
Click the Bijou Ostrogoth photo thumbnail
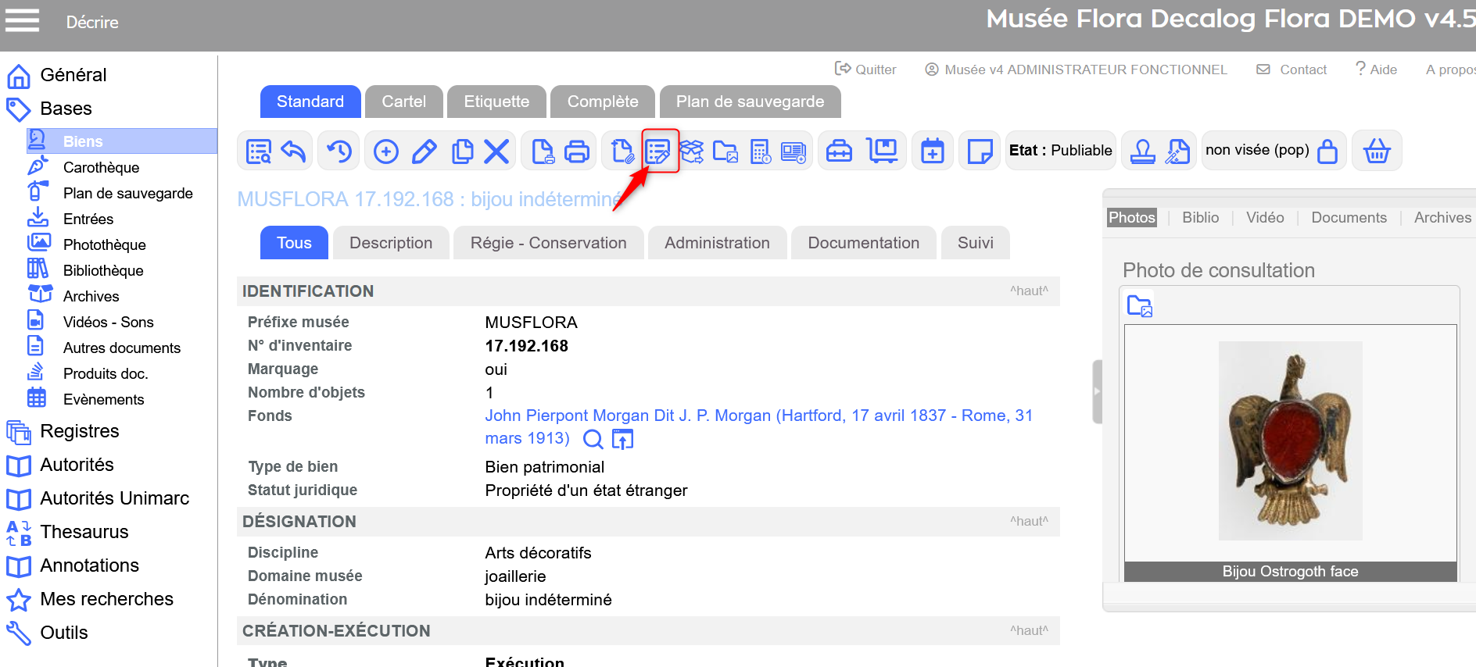(x=1290, y=441)
